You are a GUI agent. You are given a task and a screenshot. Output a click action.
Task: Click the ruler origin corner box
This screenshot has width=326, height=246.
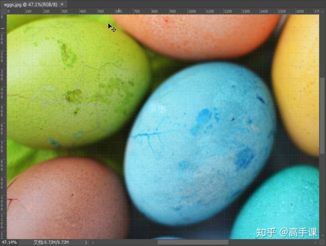point(3,11)
